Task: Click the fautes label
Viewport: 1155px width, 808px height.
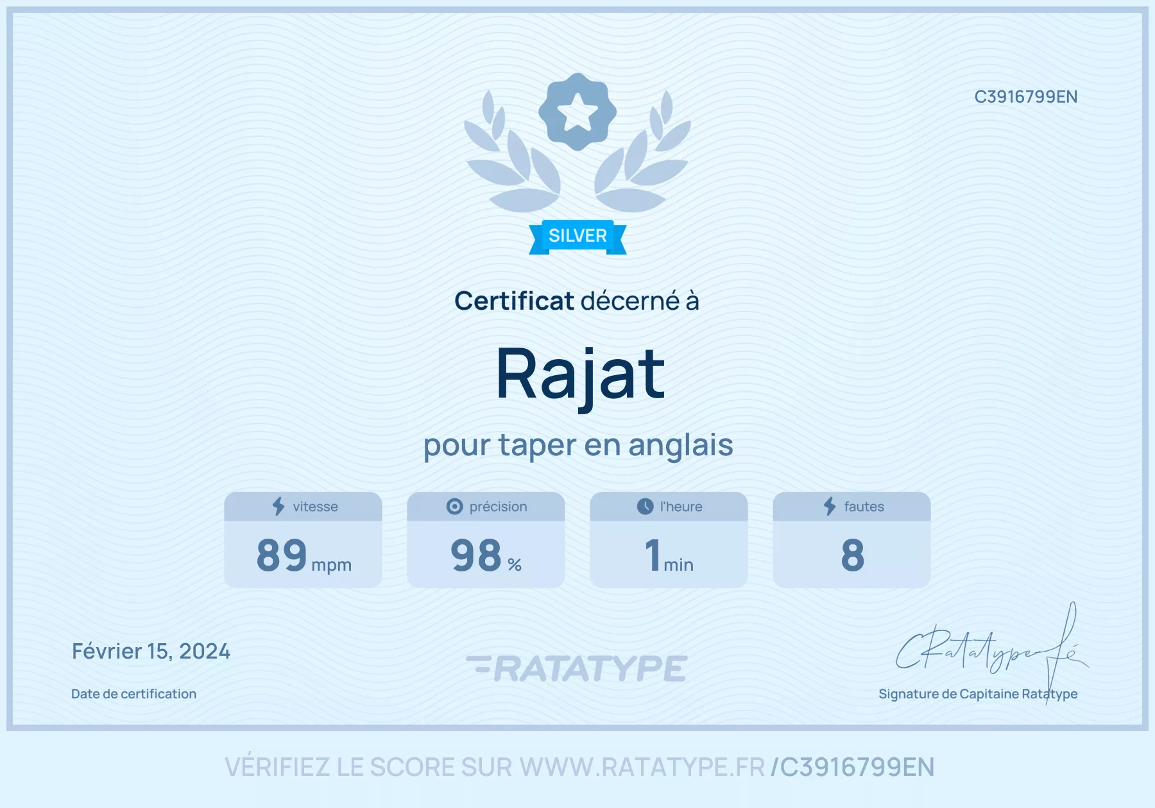Action: tap(864, 507)
